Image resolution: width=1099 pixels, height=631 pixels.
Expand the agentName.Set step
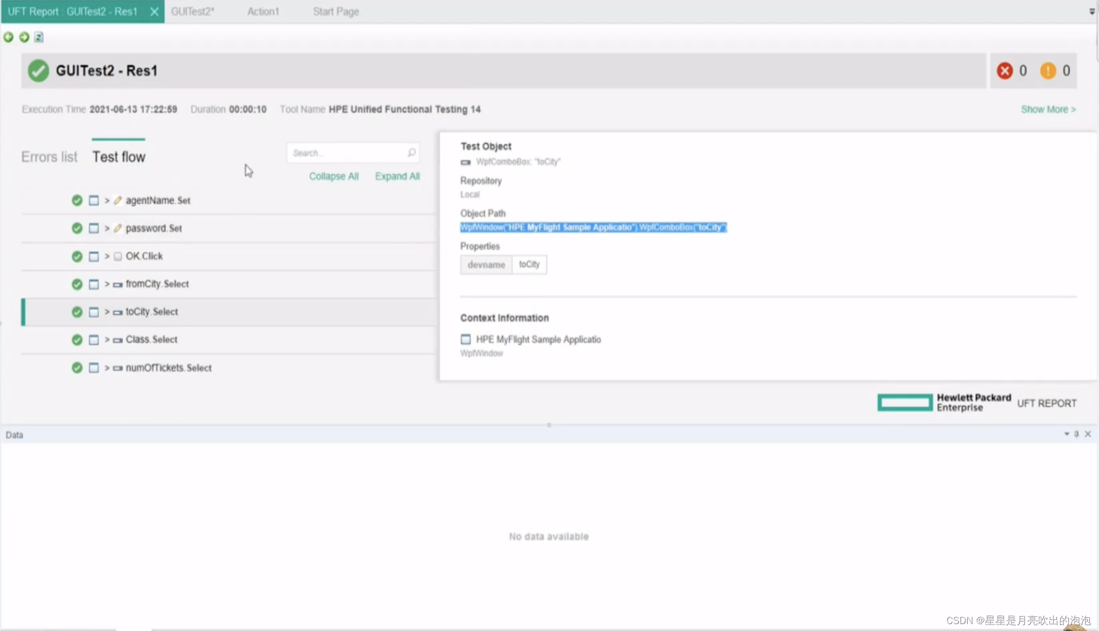click(x=107, y=200)
